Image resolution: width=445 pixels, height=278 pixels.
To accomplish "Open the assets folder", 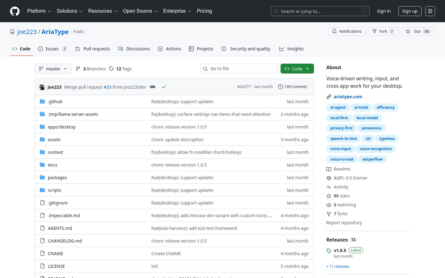I will (x=54, y=140).
